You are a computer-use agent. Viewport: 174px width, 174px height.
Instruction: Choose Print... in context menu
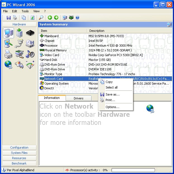[116, 100]
